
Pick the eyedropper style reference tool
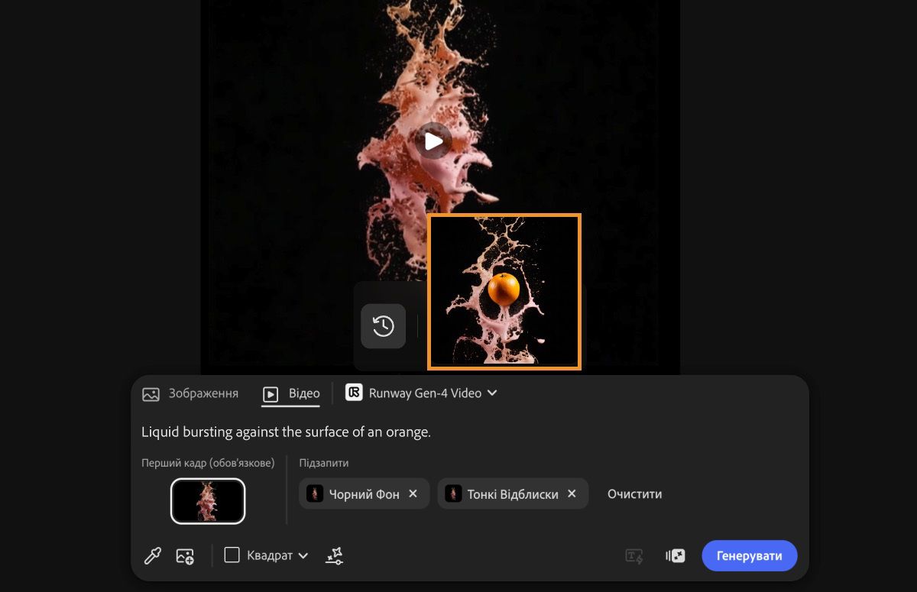[x=153, y=556]
